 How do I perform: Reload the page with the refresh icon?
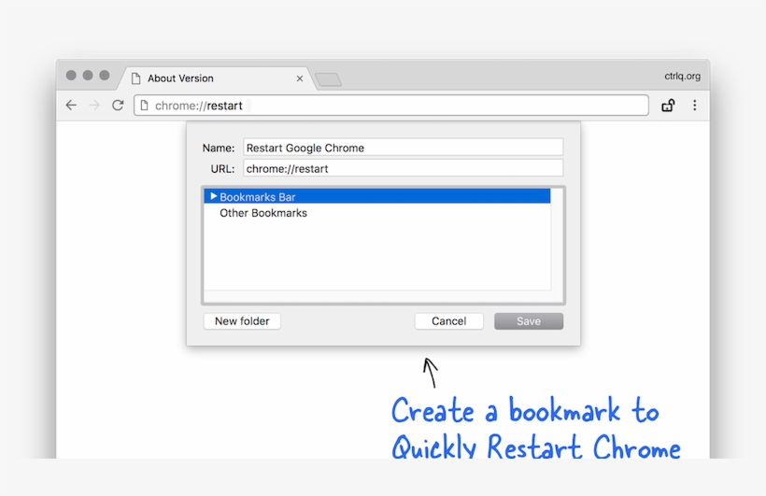(118, 105)
